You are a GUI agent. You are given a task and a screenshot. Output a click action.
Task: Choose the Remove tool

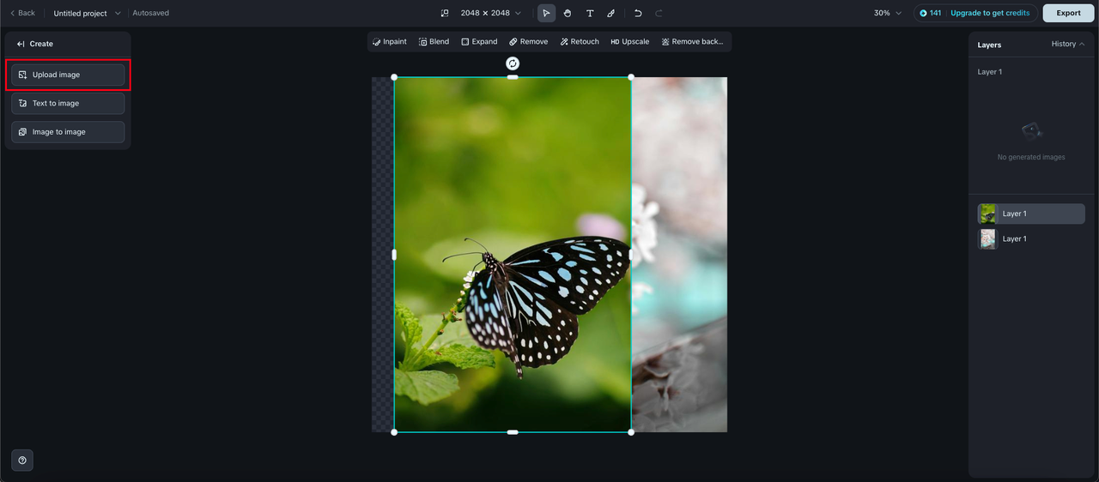pos(528,41)
